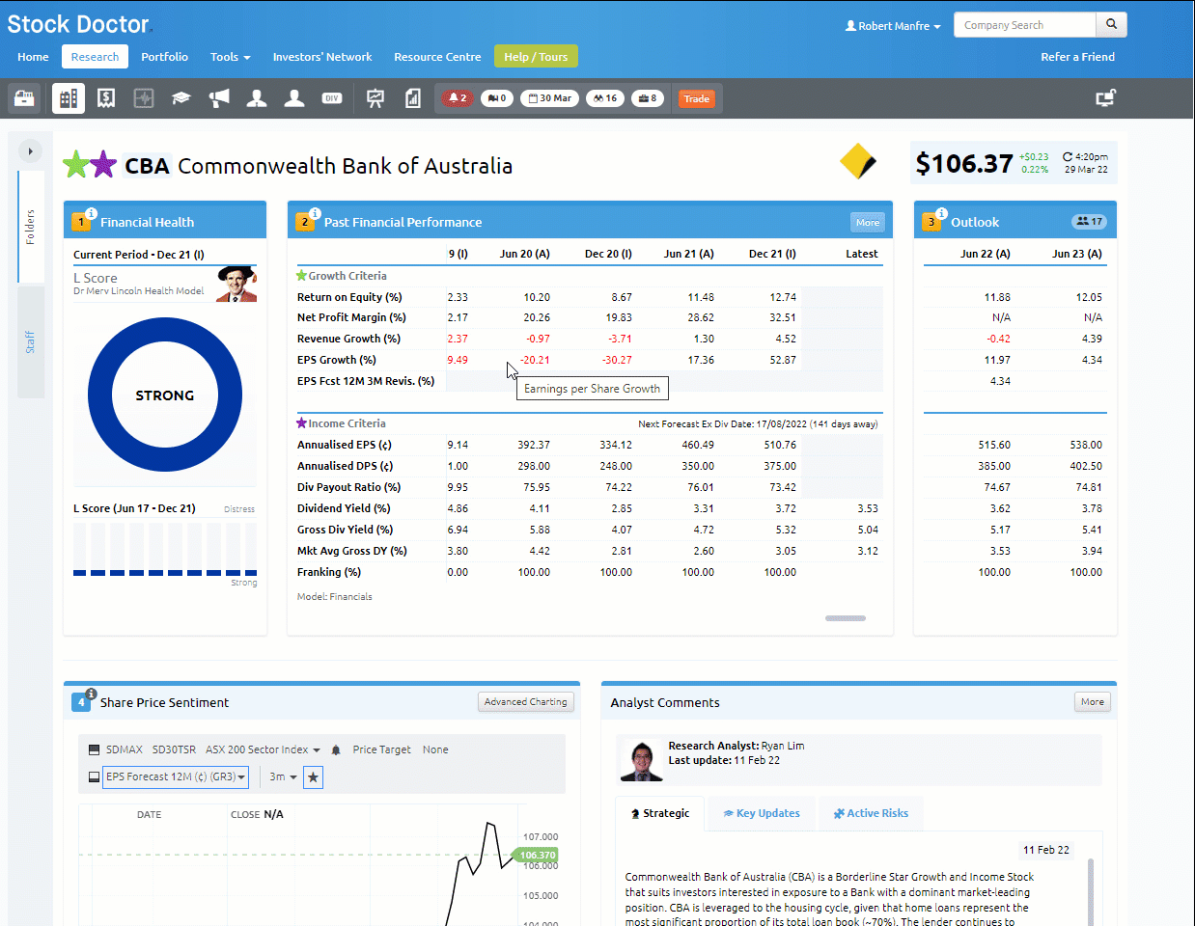Click the SD30TSR chart option
Viewport: 1195px width, 926px height.
174,749
